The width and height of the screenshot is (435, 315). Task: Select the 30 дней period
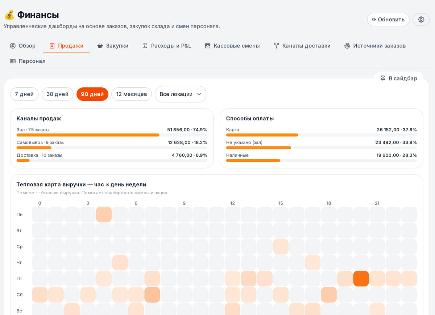click(57, 94)
